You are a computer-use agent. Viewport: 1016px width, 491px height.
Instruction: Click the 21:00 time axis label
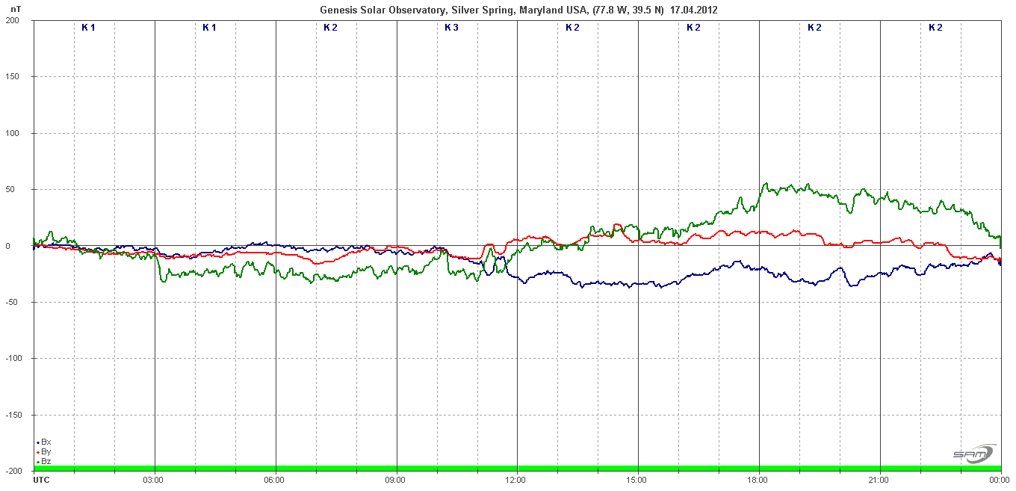879,480
